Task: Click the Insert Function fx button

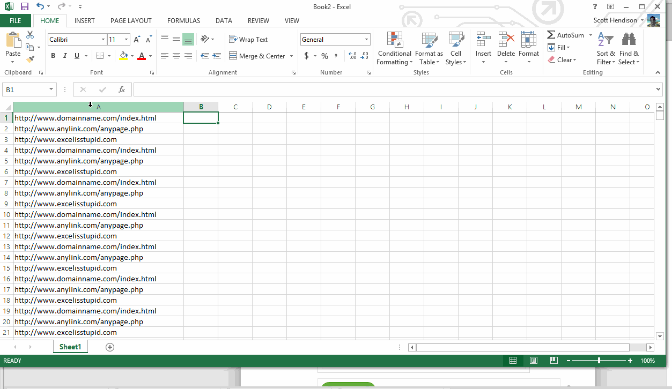Action: tap(121, 89)
